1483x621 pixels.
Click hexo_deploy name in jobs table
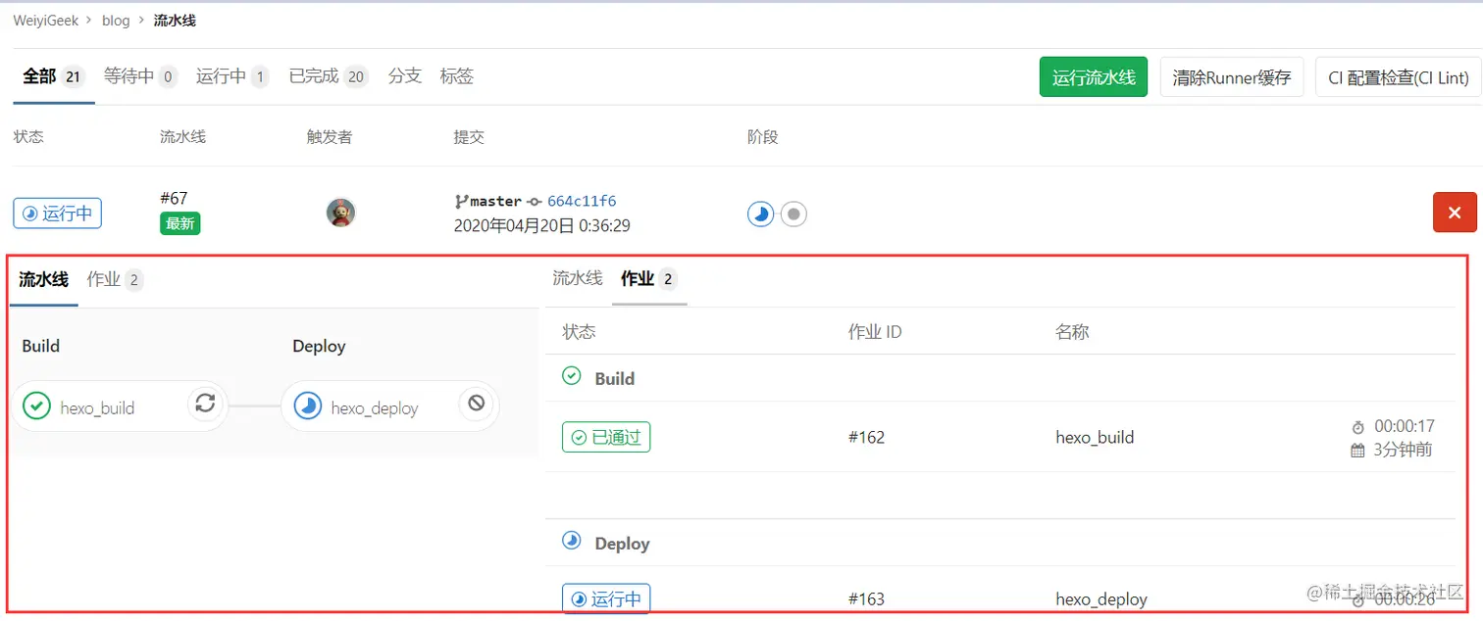1101,598
